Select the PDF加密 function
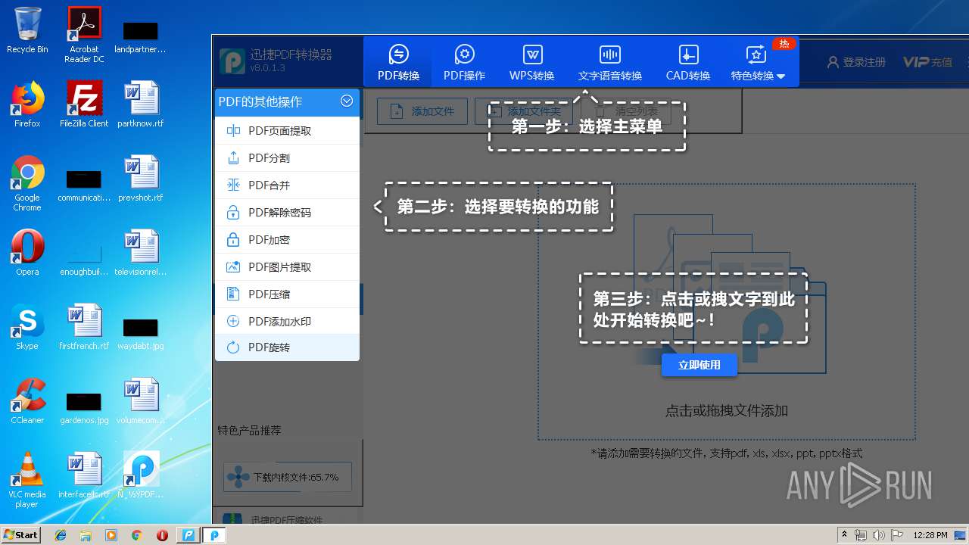Screen dimensions: 969x545 click(287, 240)
